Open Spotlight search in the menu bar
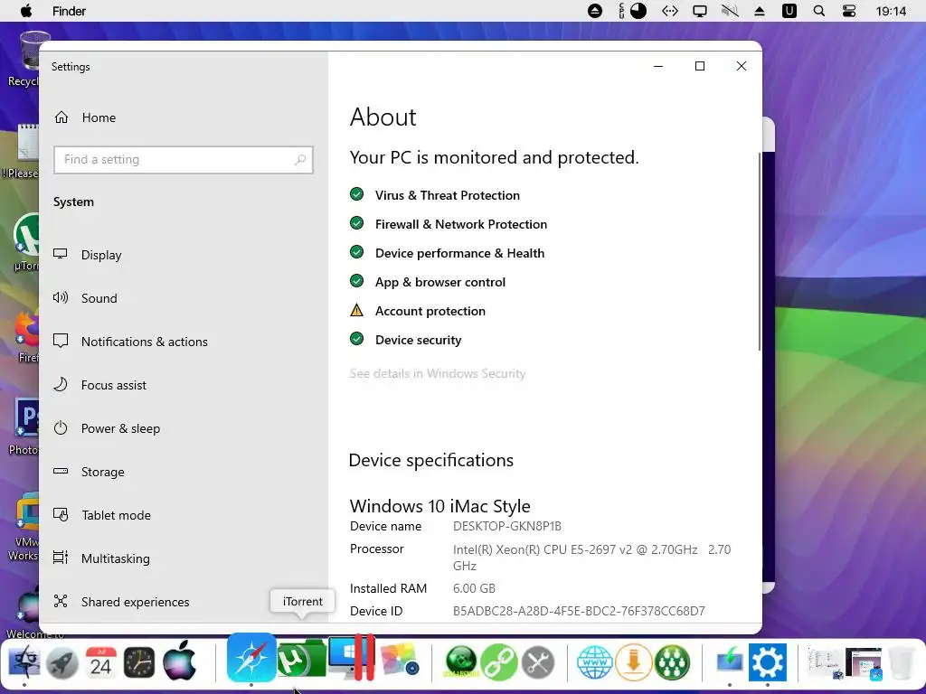The width and height of the screenshot is (926, 694). pyautogui.click(x=819, y=11)
